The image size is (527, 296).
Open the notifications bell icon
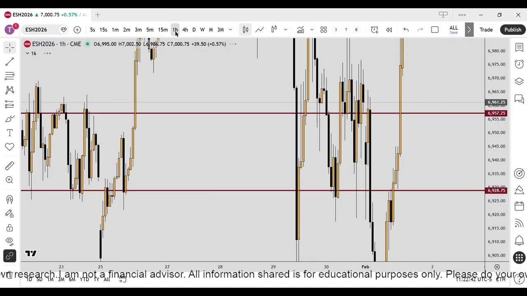pyautogui.click(x=519, y=240)
